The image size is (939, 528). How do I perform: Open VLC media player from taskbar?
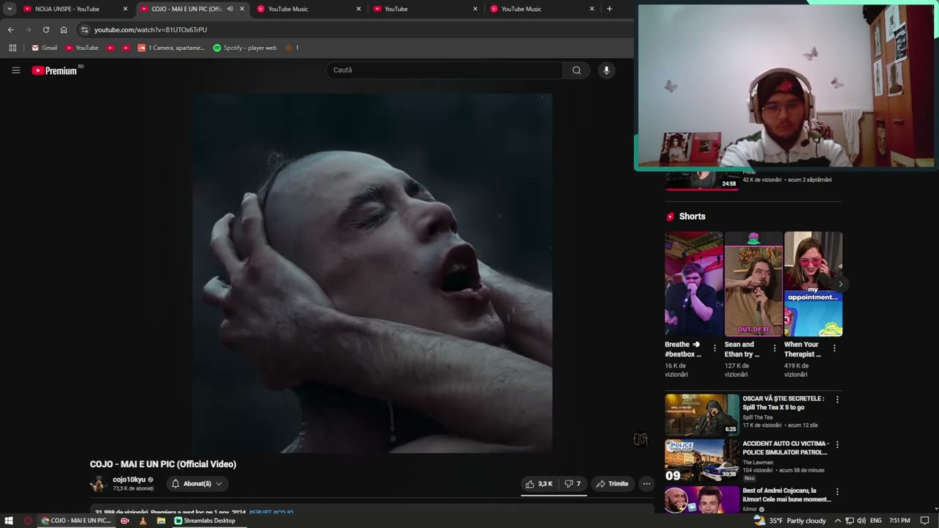pyautogui.click(x=142, y=521)
